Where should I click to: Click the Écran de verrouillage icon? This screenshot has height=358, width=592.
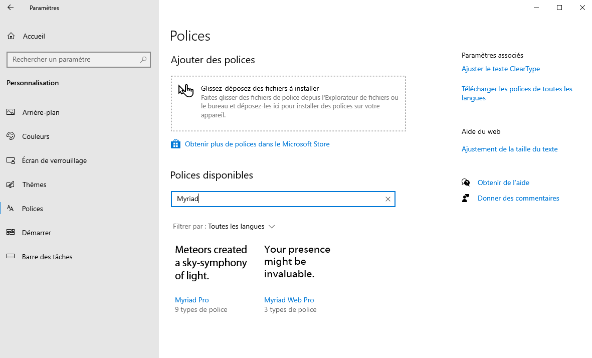click(x=11, y=160)
